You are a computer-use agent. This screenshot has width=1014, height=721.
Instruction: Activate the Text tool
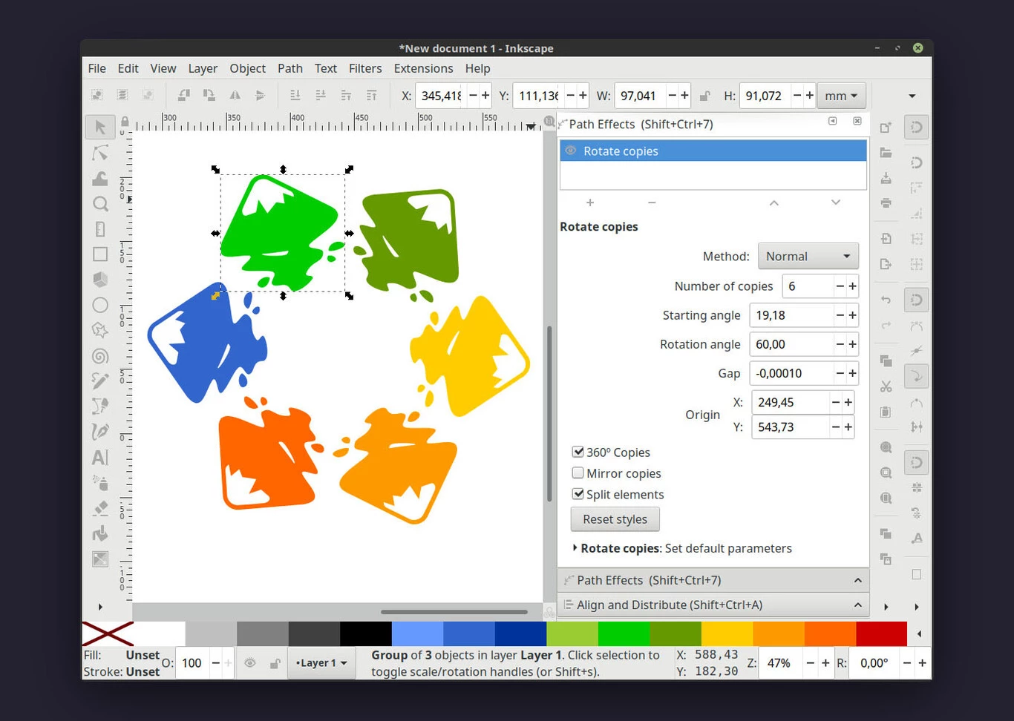[x=100, y=457]
